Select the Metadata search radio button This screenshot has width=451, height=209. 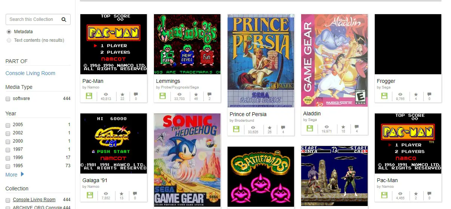point(9,32)
